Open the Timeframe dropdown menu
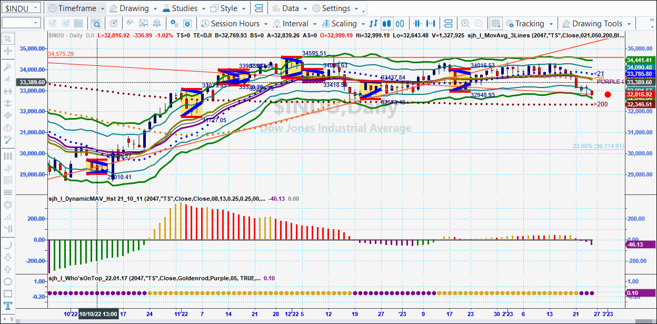Viewport: 657px width, 324px height. 76,8
